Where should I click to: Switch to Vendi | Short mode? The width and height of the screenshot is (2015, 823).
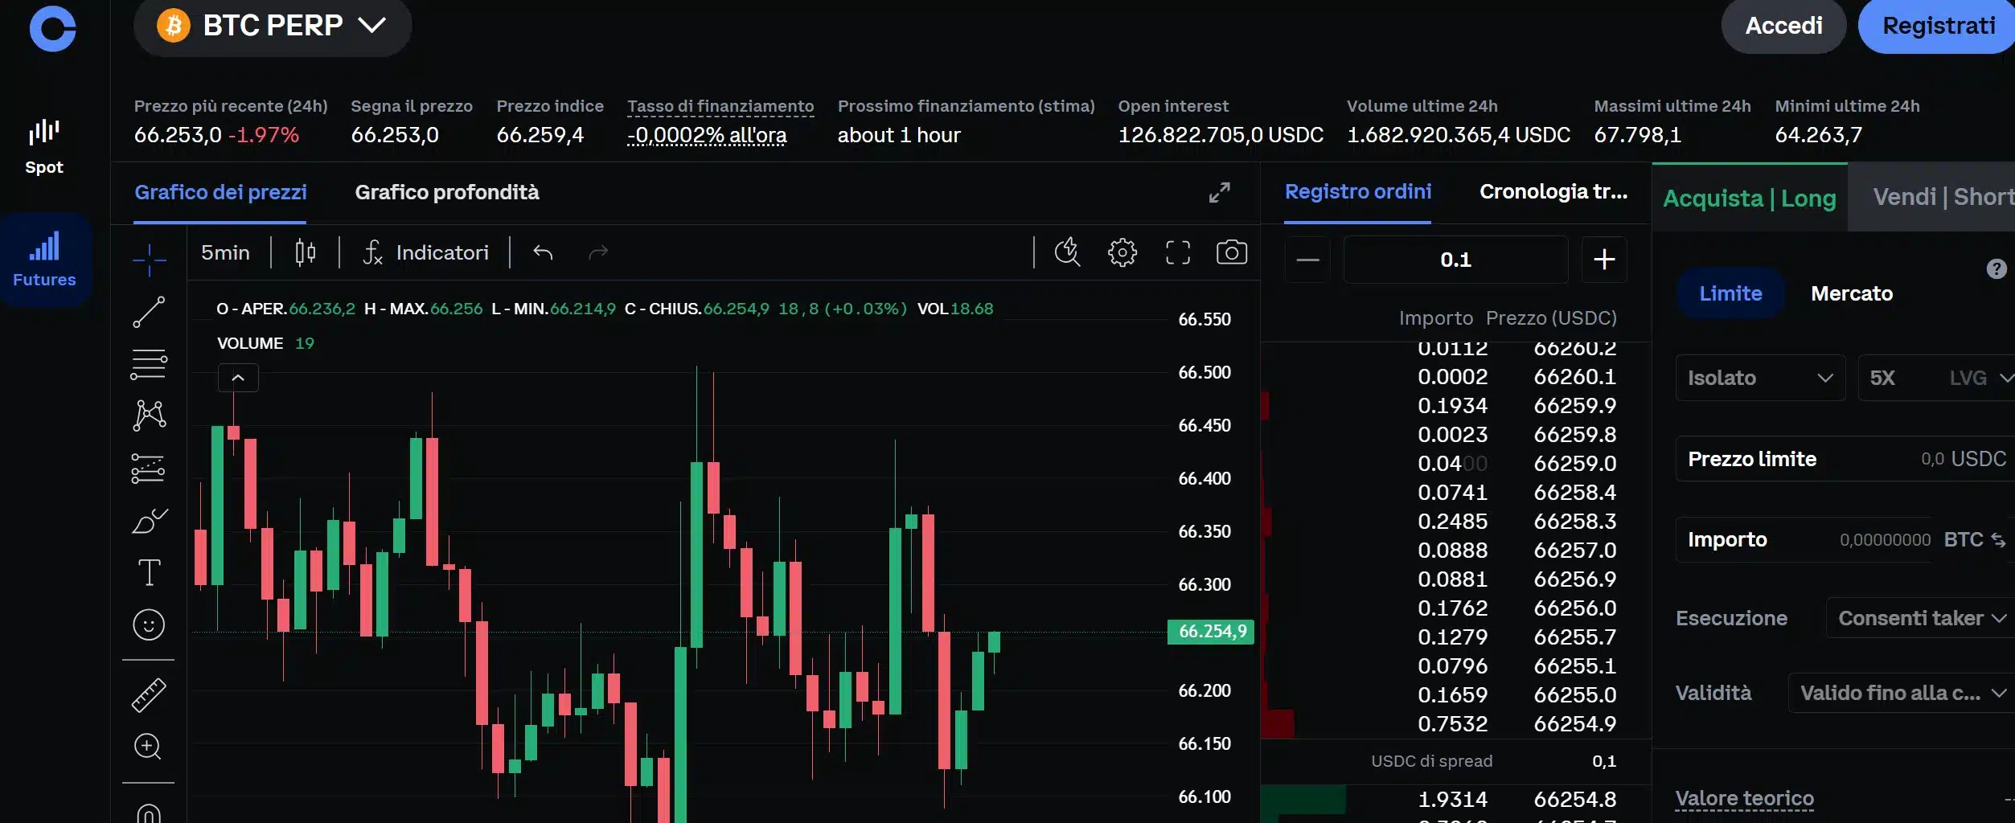pyautogui.click(x=1939, y=197)
